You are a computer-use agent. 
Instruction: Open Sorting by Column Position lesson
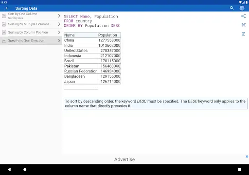[31, 33]
